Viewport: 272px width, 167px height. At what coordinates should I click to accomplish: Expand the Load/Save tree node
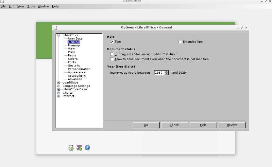(x=59, y=82)
